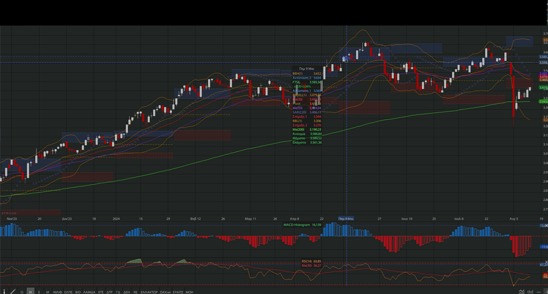Image resolution: width=548 pixels, height=294 pixels.
Task: Open the ΙΝΛΙΦ symbol shortcut
Action: click(x=58, y=292)
